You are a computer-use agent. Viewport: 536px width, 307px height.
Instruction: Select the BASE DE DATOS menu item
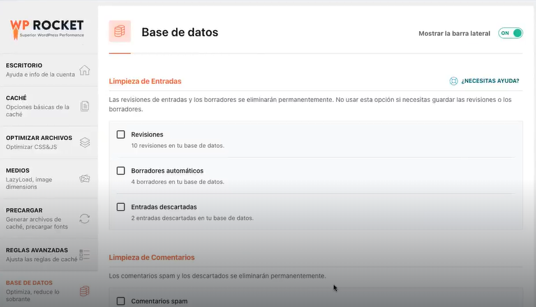(x=49, y=289)
